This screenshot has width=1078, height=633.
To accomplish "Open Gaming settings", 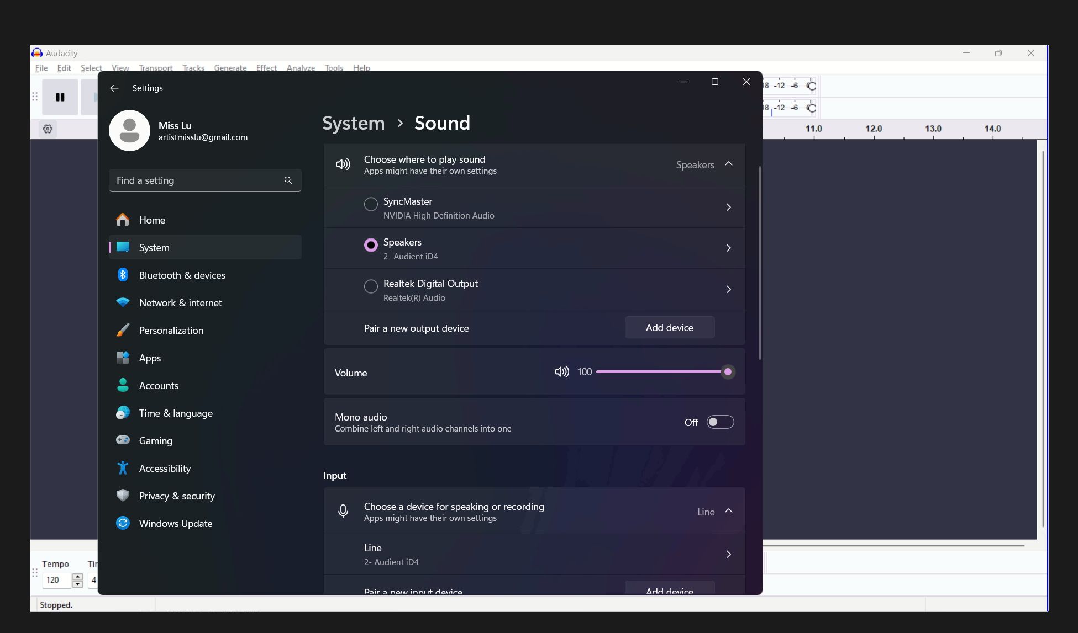I will point(205,440).
